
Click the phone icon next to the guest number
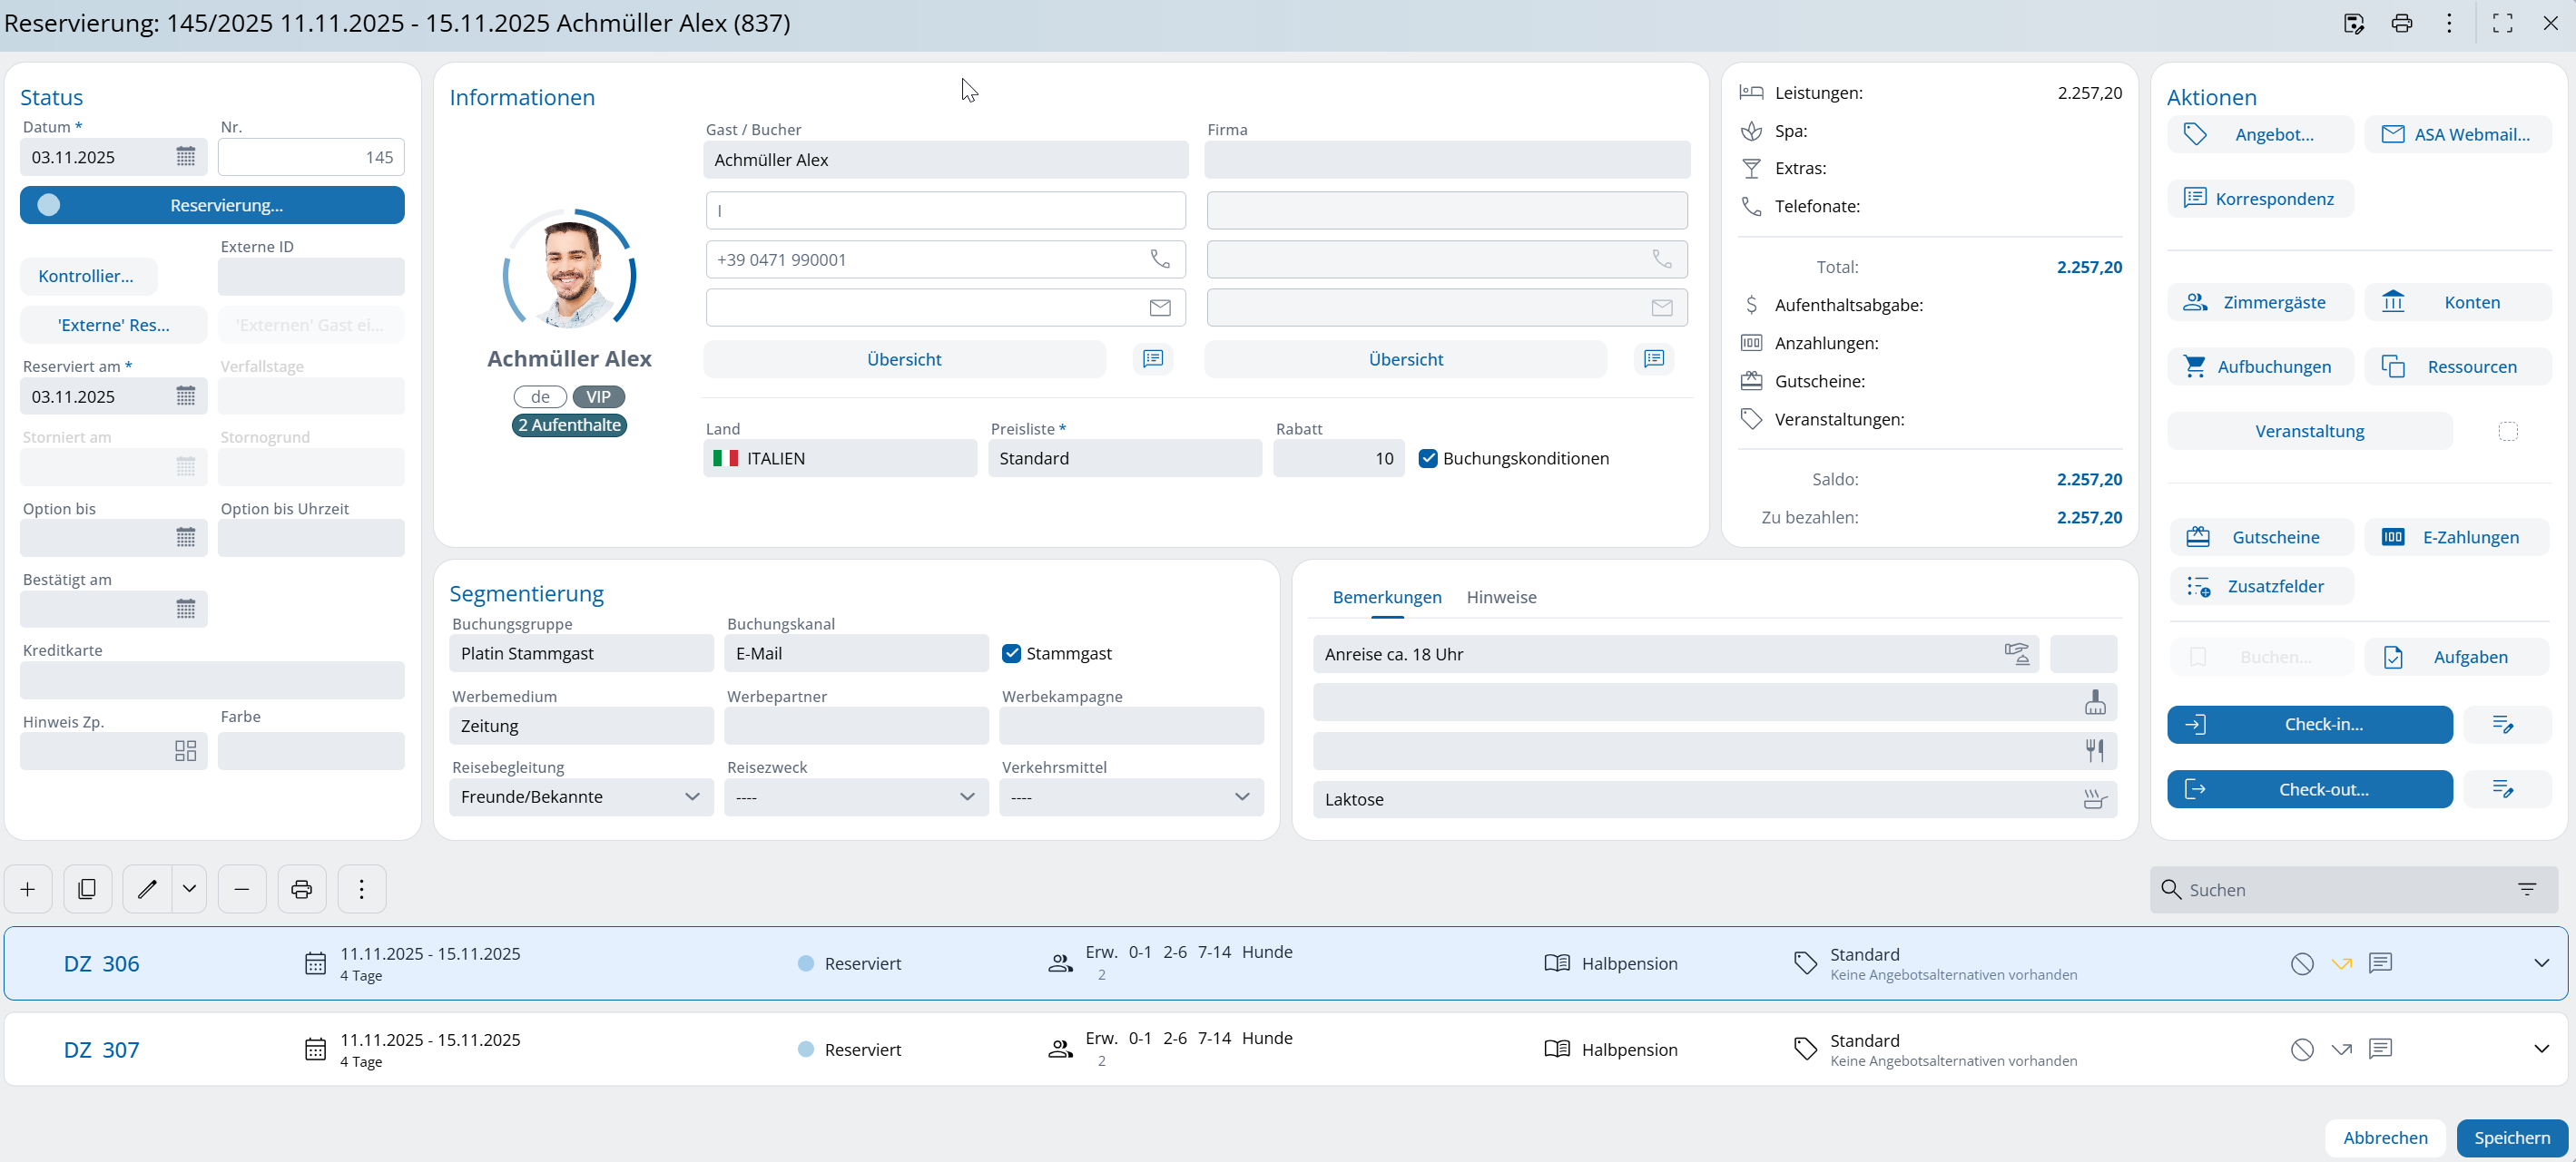pos(1159,259)
